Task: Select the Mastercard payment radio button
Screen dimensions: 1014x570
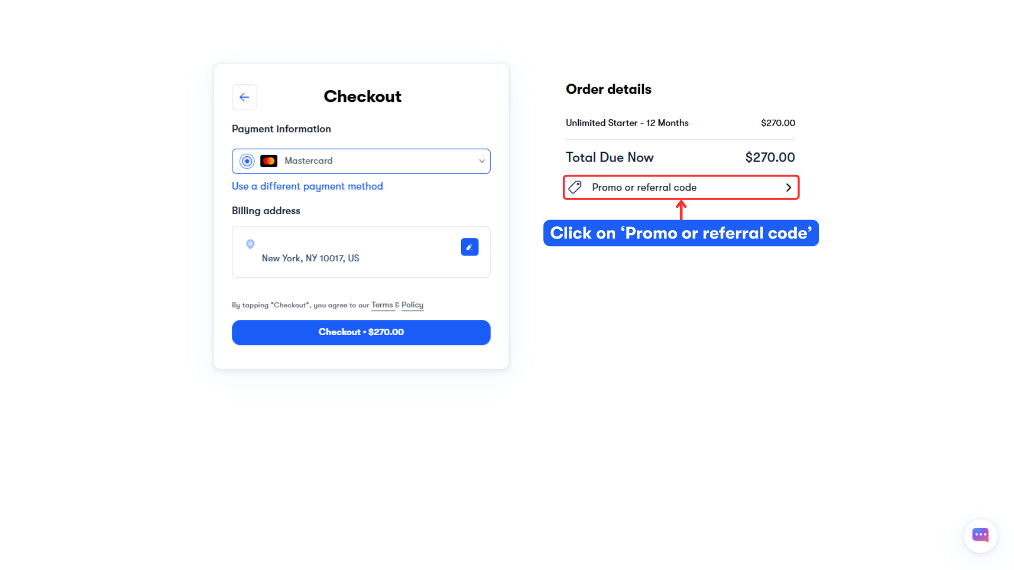Action: [x=247, y=160]
